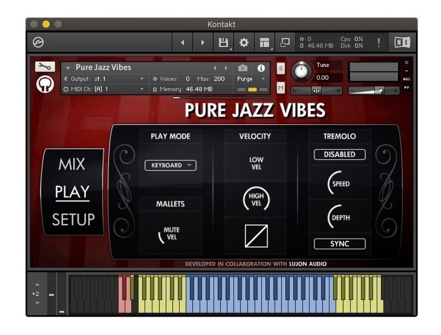The height and width of the screenshot is (335, 441).
Task: Mute the instrument with M button
Action: coord(281,88)
